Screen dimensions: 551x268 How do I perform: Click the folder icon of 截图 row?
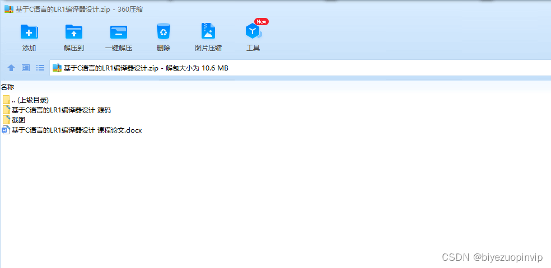[x=6, y=120]
